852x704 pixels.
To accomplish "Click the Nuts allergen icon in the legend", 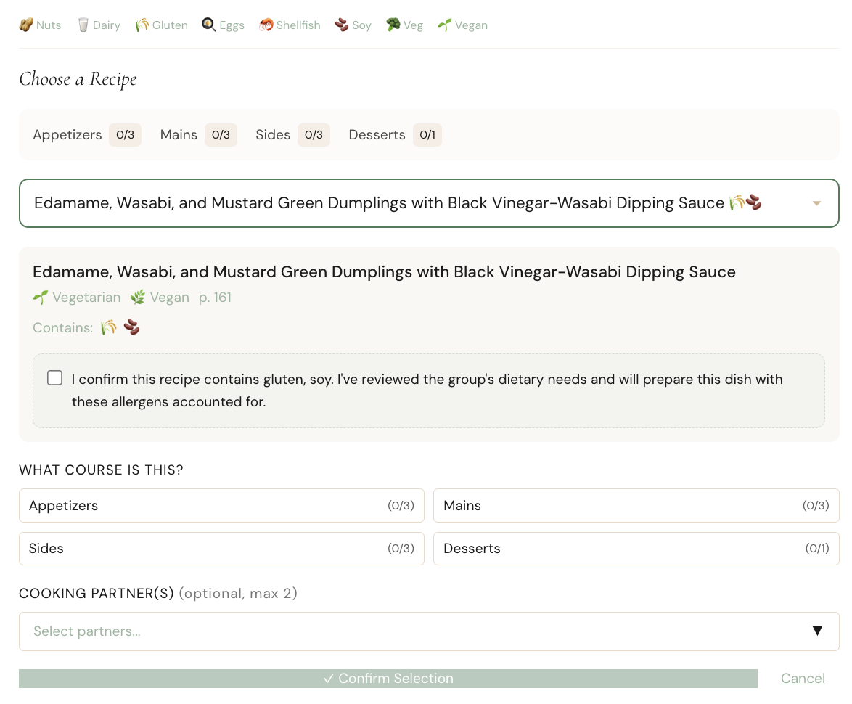I will point(23,25).
